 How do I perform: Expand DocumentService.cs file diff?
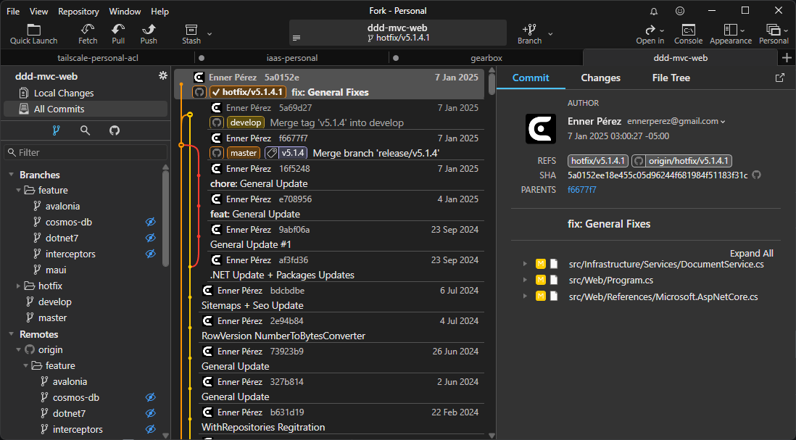[x=525, y=264]
